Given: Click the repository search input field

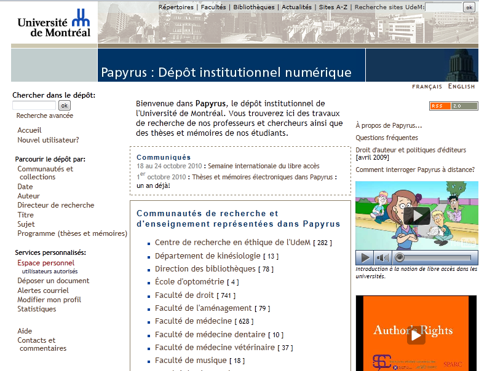Looking at the screenshot, I should tap(34, 105).
